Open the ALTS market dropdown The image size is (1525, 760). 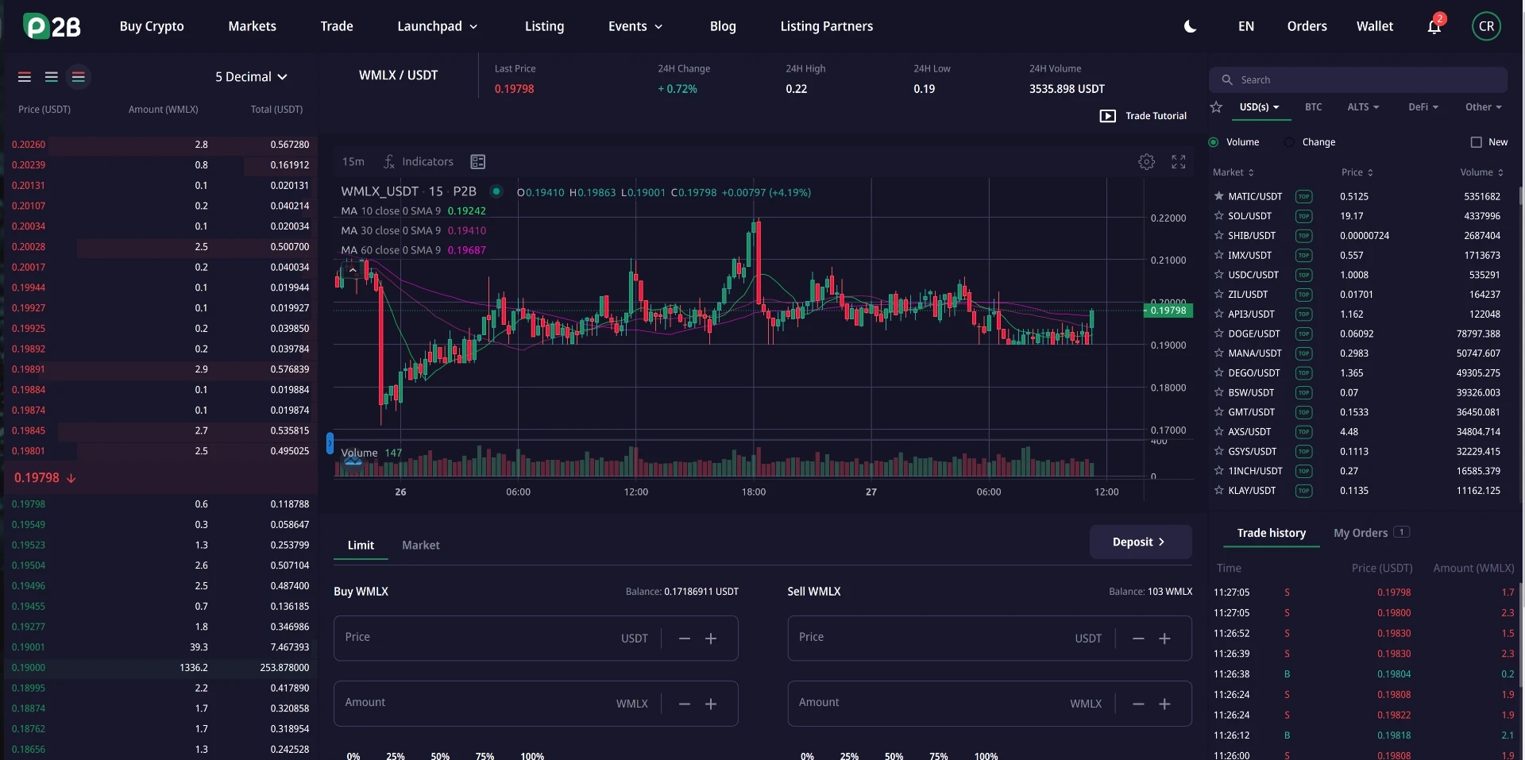pyautogui.click(x=1363, y=107)
